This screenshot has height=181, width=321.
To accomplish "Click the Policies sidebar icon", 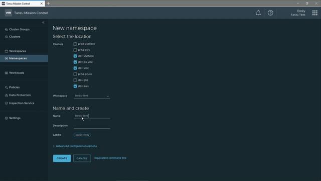I will (7, 87).
